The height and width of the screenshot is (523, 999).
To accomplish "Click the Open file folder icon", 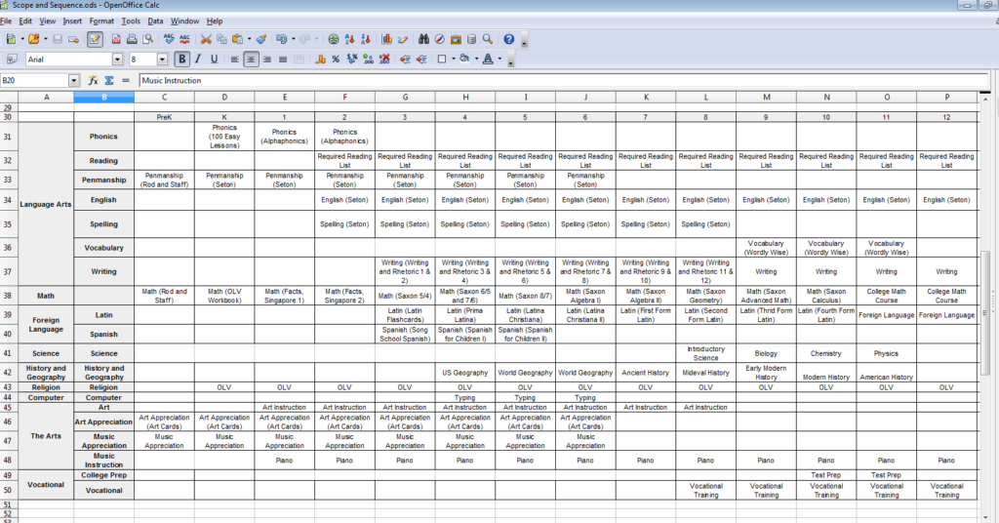I will (34, 39).
